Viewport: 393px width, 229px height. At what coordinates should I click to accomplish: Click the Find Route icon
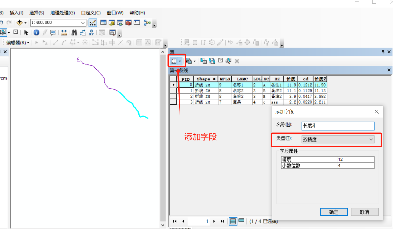[x=83, y=32]
